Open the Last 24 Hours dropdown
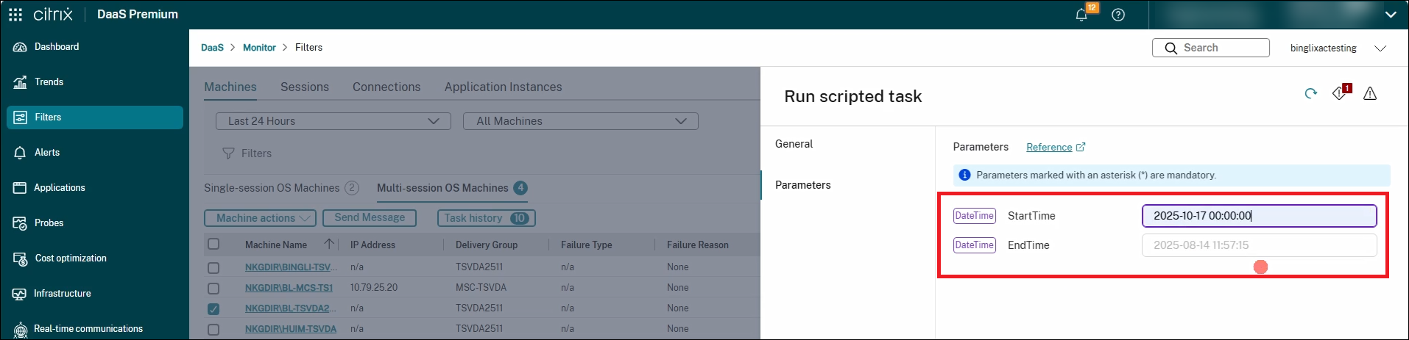This screenshot has width=1409, height=340. (x=333, y=121)
